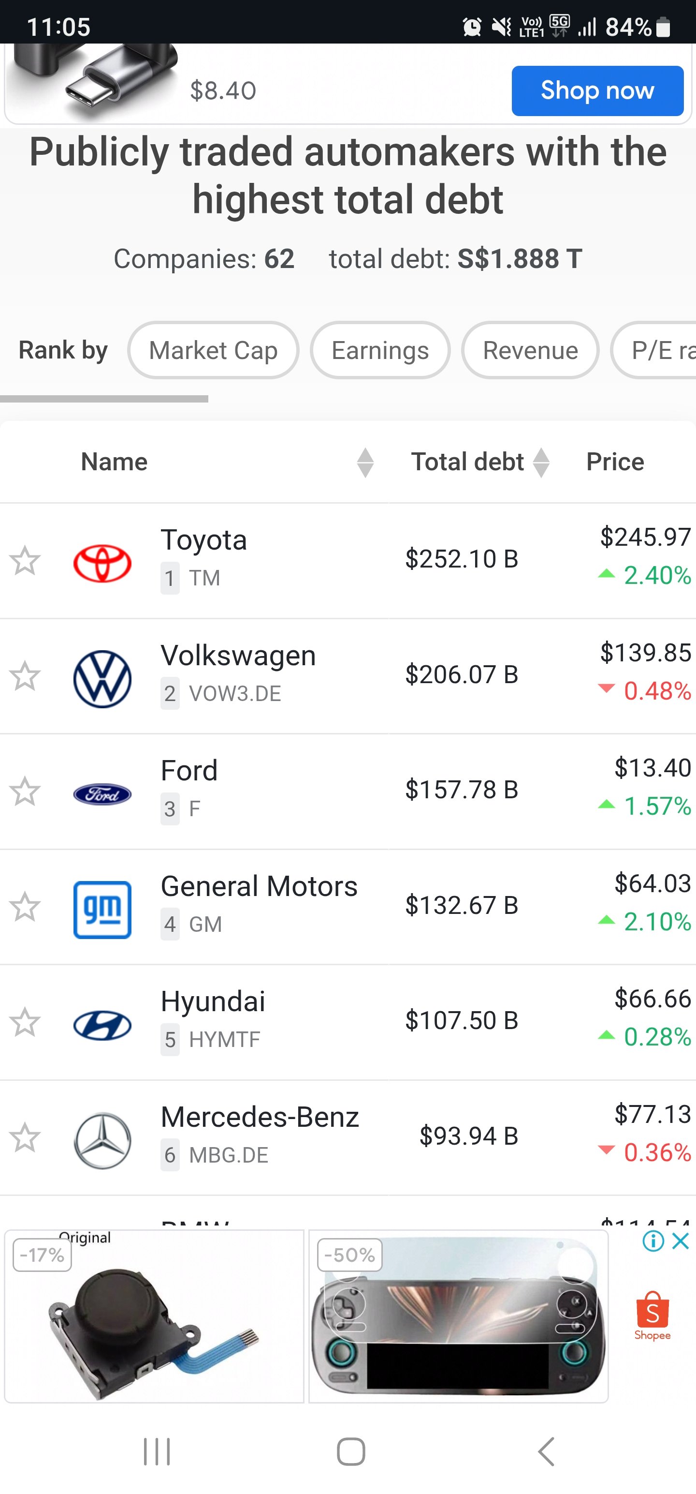Tap the Toyota logo icon
This screenshot has height=1494, width=696.
(x=102, y=563)
